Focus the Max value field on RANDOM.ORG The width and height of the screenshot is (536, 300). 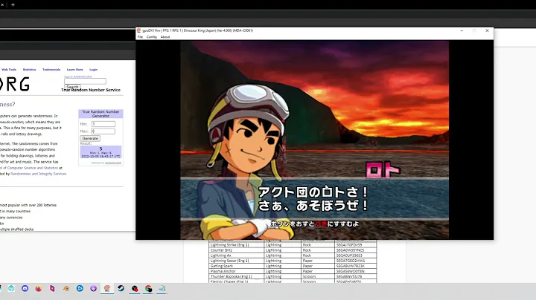click(103, 131)
